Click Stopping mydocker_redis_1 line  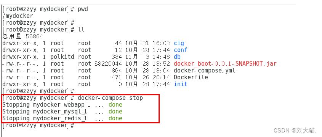[62, 118]
